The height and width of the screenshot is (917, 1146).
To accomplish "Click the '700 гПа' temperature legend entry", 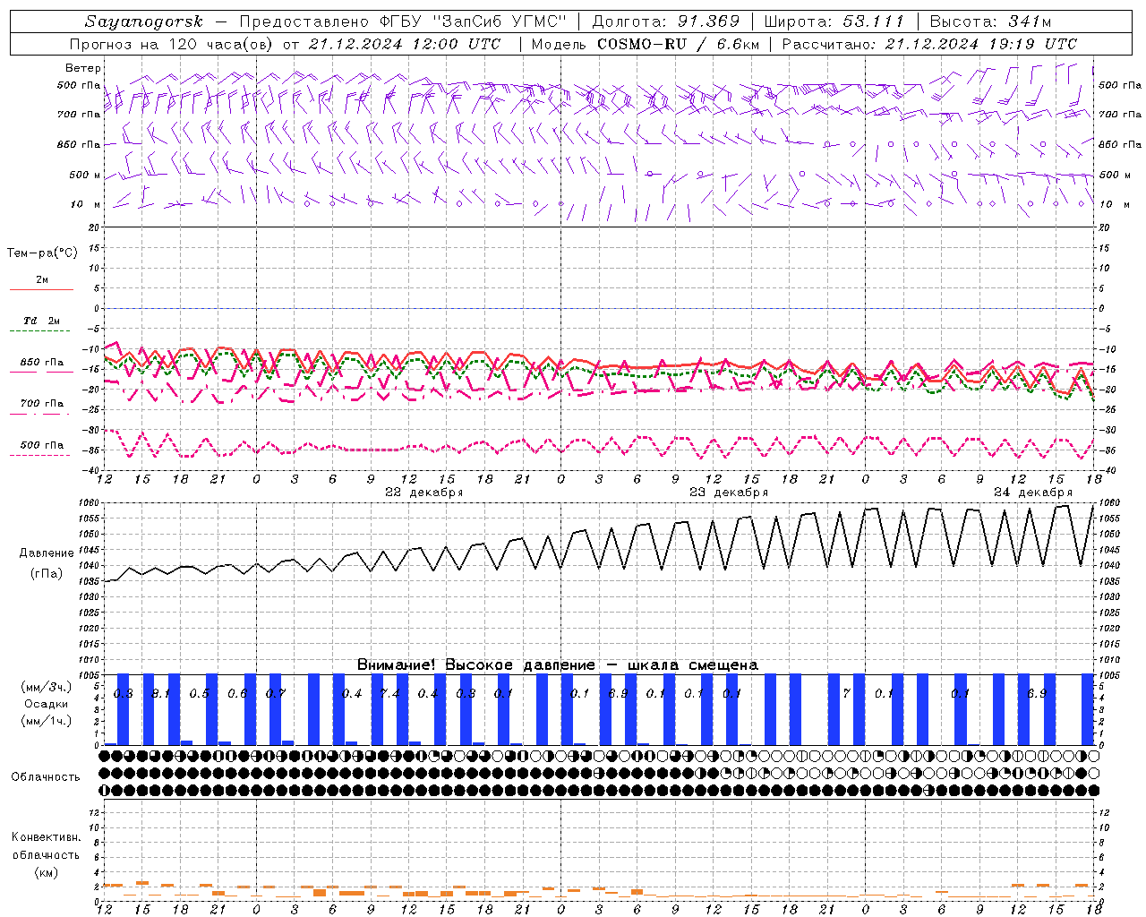I will (42, 404).
